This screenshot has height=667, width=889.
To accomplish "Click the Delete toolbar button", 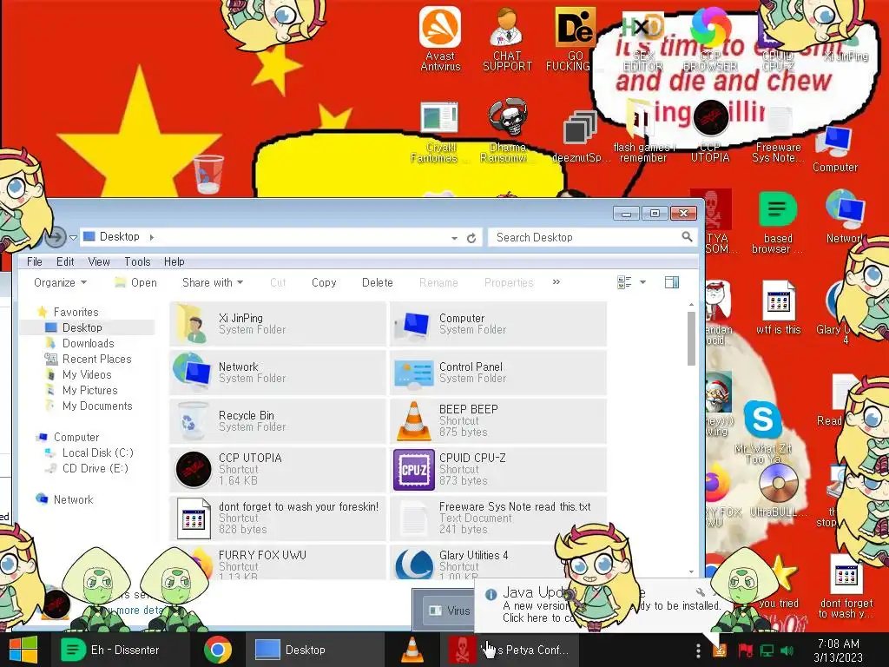I will [377, 282].
